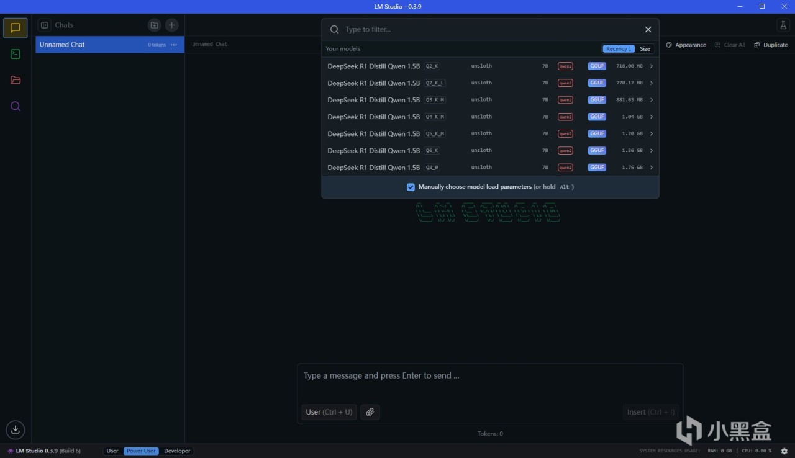Click the qwen2 tag on the 1.04 GB row

565,117
